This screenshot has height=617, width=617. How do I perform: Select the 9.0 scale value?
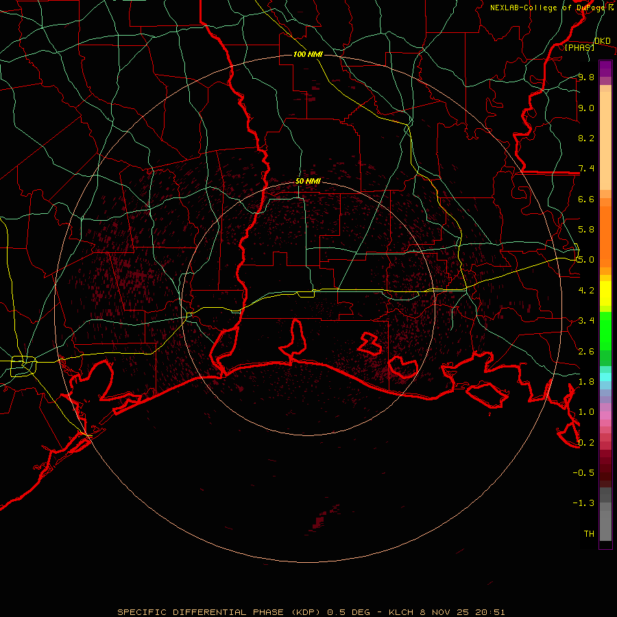tap(586, 108)
